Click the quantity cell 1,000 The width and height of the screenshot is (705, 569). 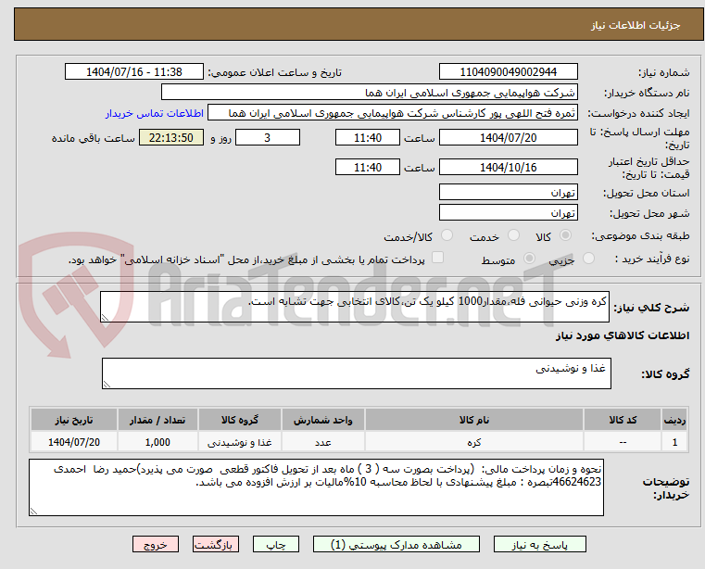[157, 442]
